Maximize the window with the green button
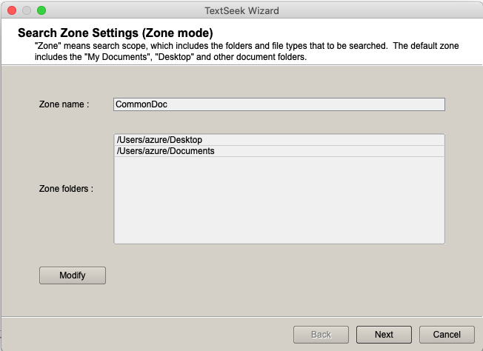Image resolution: width=483 pixels, height=351 pixels. click(x=41, y=10)
